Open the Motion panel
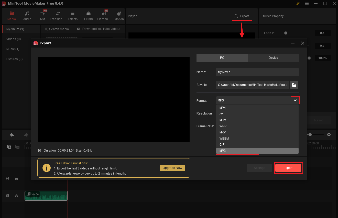The width and height of the screenshot is (338, 218). coord(119,15)
